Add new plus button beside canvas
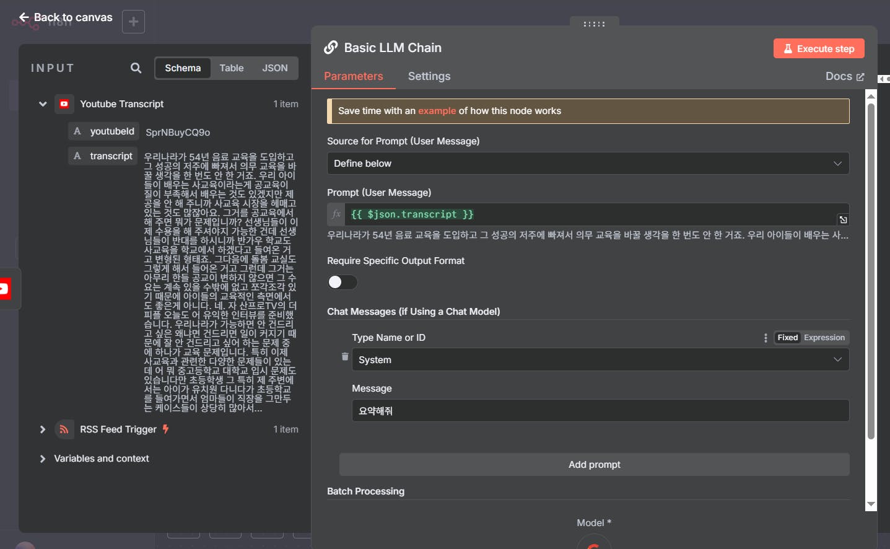The width and height of the screenshot is (890, 549). (133, 22)
